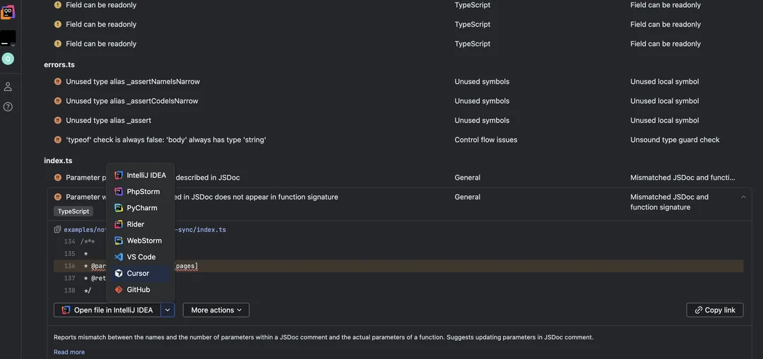
Task: Choose GitHub from the IDE menu
Action: tap(140, 290)
